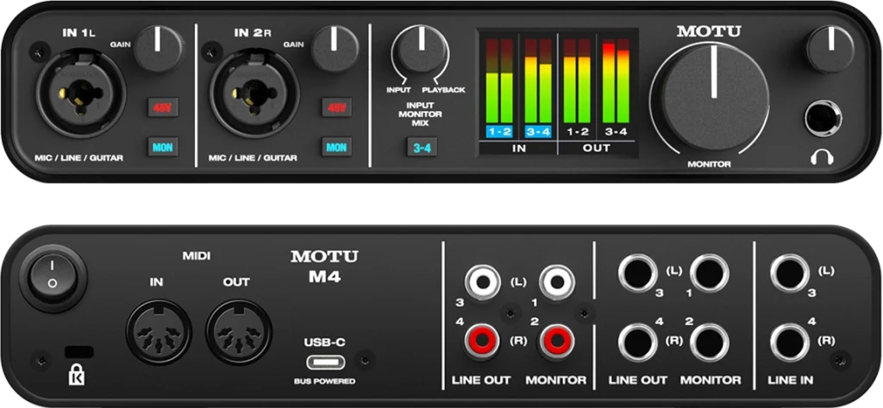Click quarter-inch Line Out 3 jack
Screen dimensions: 883x408
[x=638, y=273]
